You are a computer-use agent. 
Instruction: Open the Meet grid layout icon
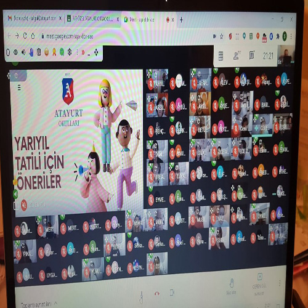coord(221,56)
